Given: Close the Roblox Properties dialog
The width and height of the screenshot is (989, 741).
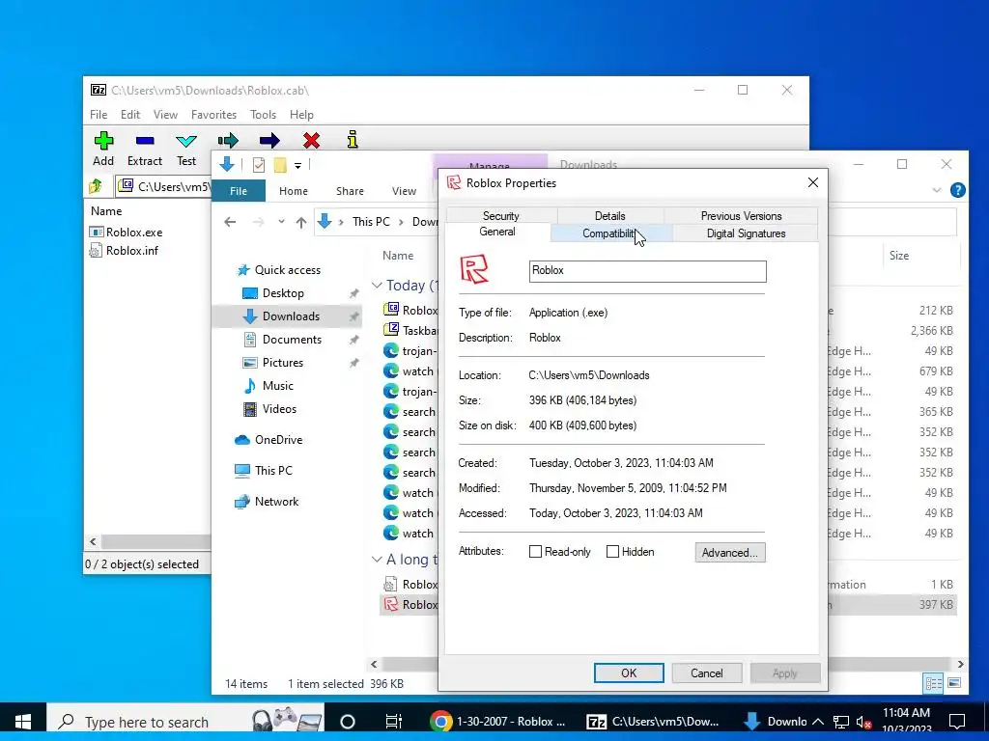Looking at the screenshot, I should pos(813,182).
